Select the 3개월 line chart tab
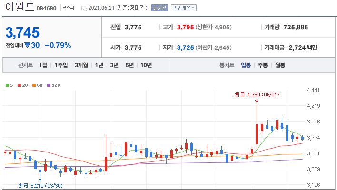Image resolution: width=337 pixels, height=190 pixels. 81,65
